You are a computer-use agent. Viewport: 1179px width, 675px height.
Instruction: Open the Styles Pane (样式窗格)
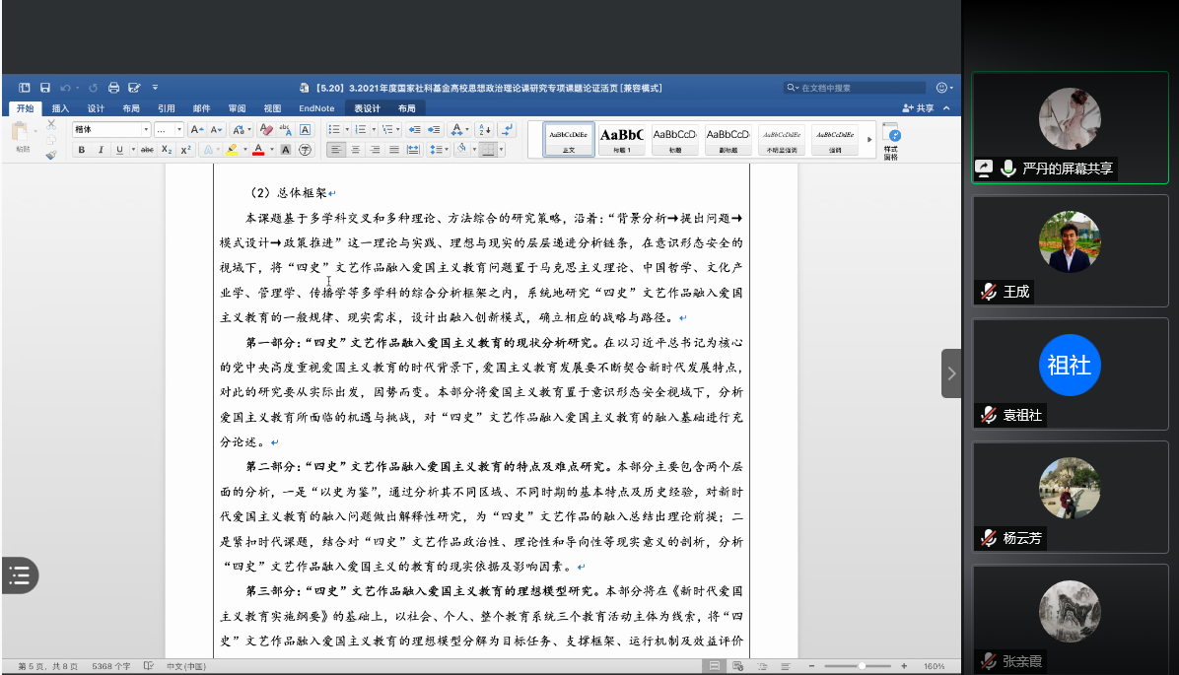890,141
